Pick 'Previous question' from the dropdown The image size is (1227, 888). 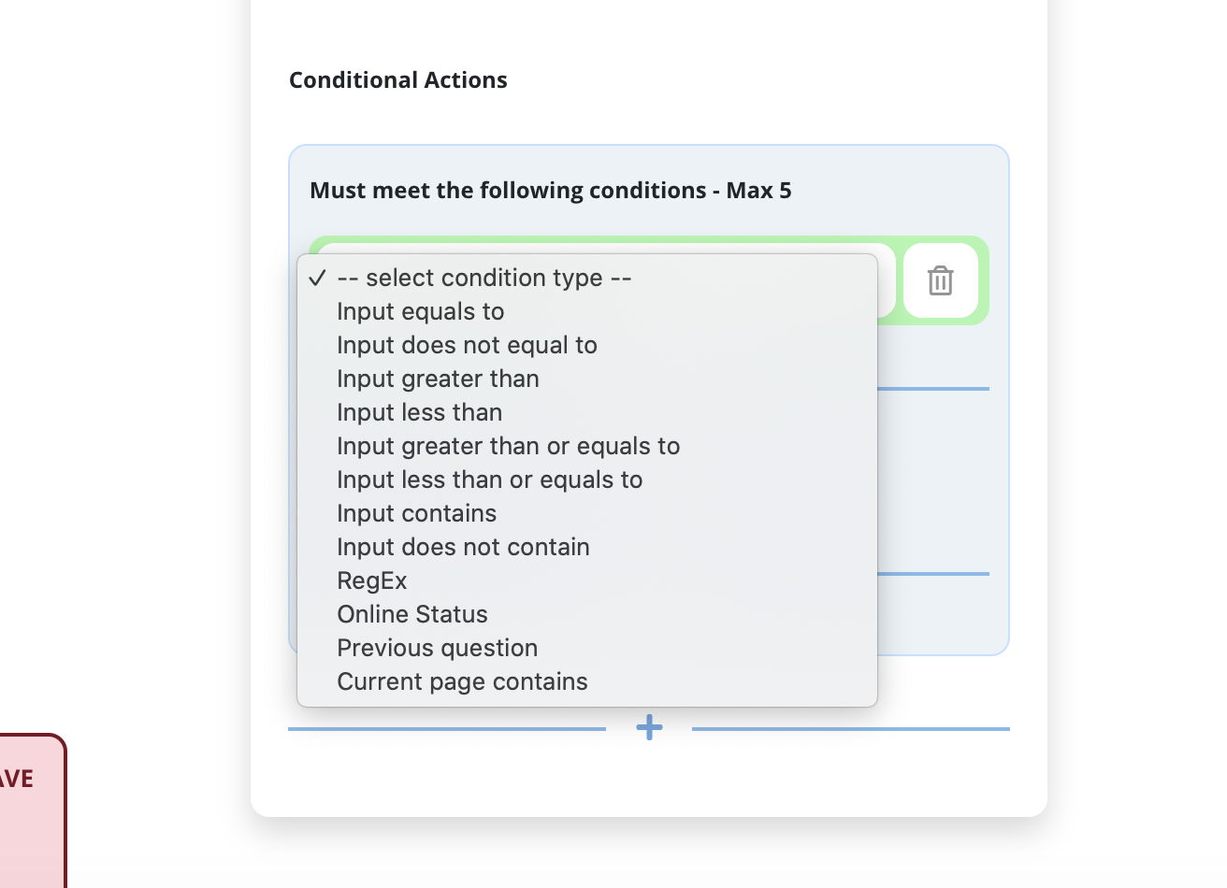(x=437, y=648)
